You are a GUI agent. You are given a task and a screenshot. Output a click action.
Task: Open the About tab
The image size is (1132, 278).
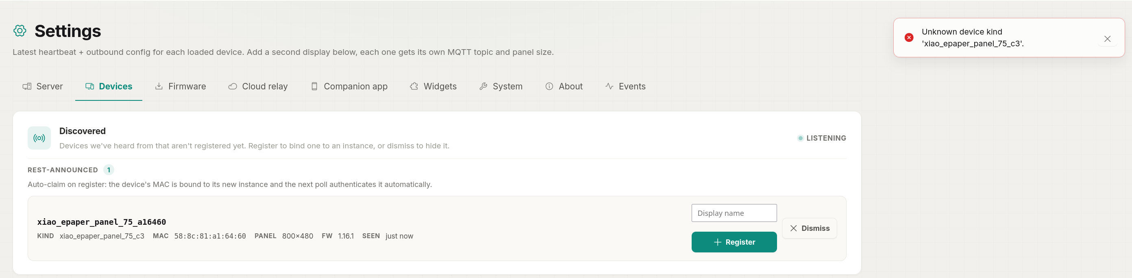(x=564, y=87)
